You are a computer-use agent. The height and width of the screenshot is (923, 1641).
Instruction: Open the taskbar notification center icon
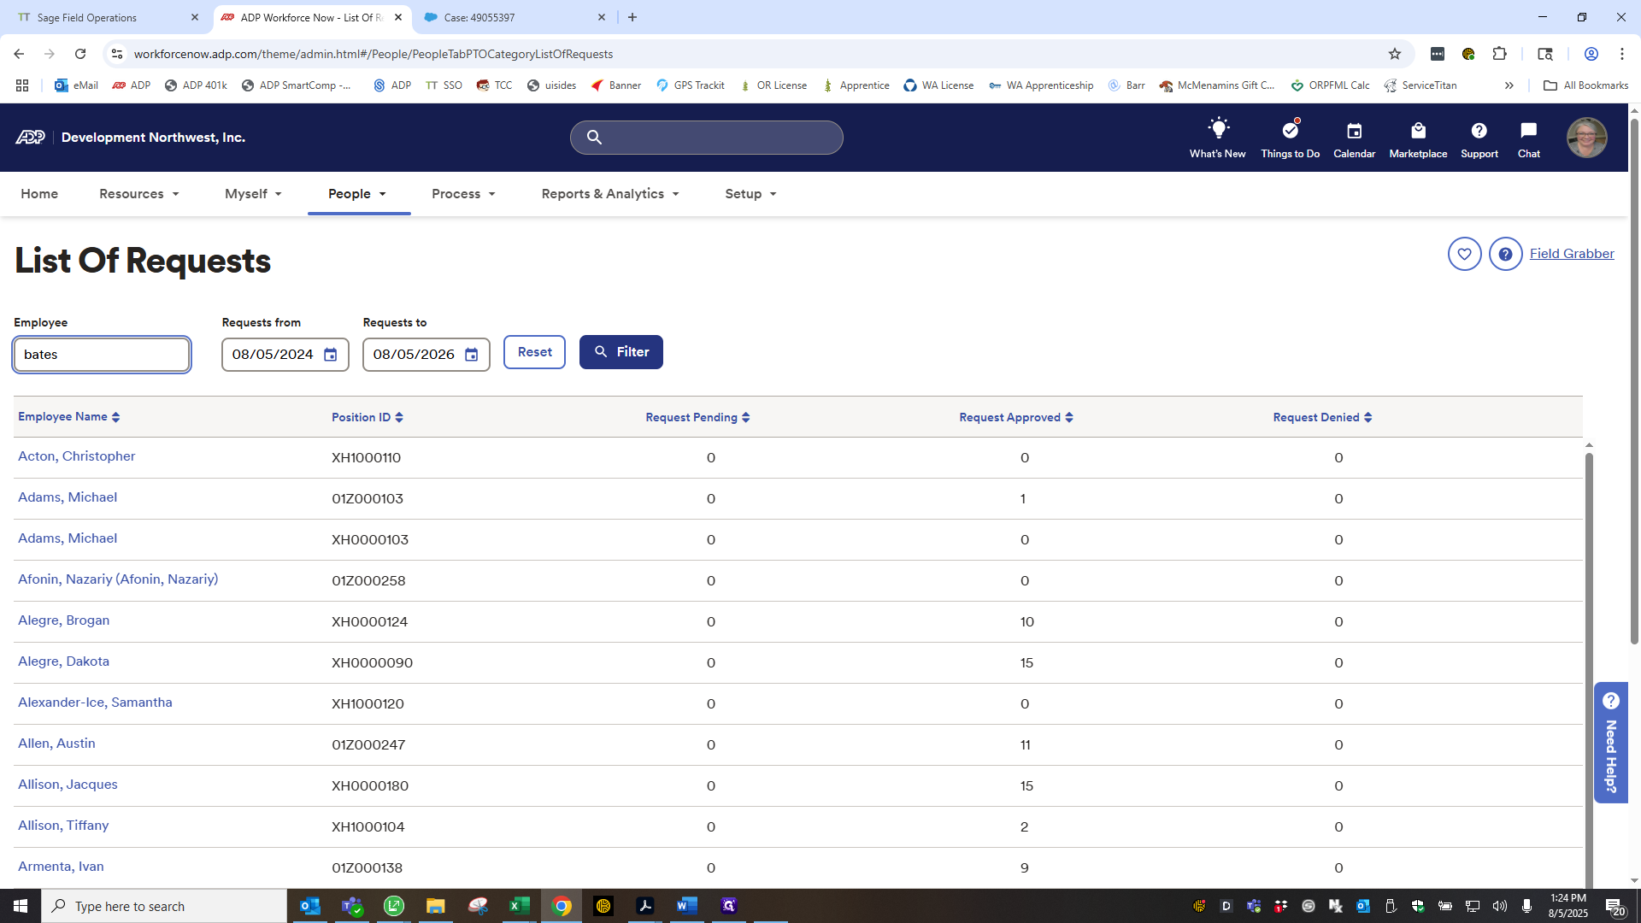pyautogui.click(x=1614, y=906)
